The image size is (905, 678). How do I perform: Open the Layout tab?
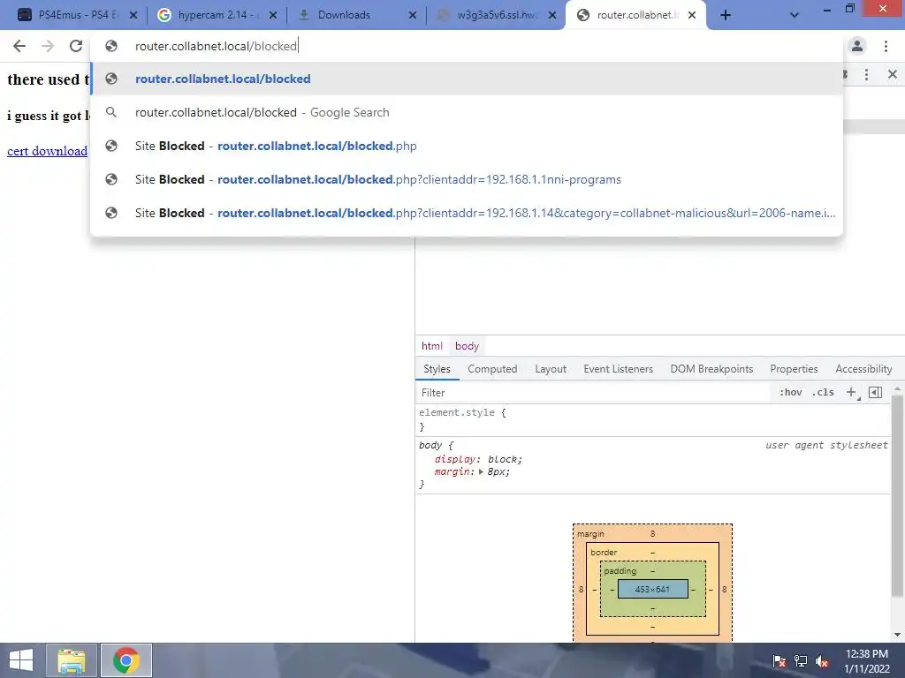click(551, 369)
